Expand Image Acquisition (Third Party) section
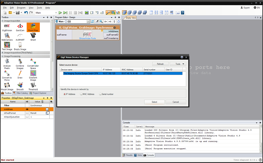 coord(2,53)
